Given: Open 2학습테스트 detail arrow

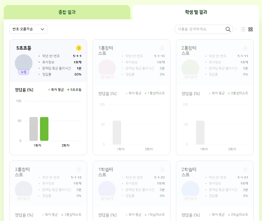Looking at the screenshot, I should point(245,169).
